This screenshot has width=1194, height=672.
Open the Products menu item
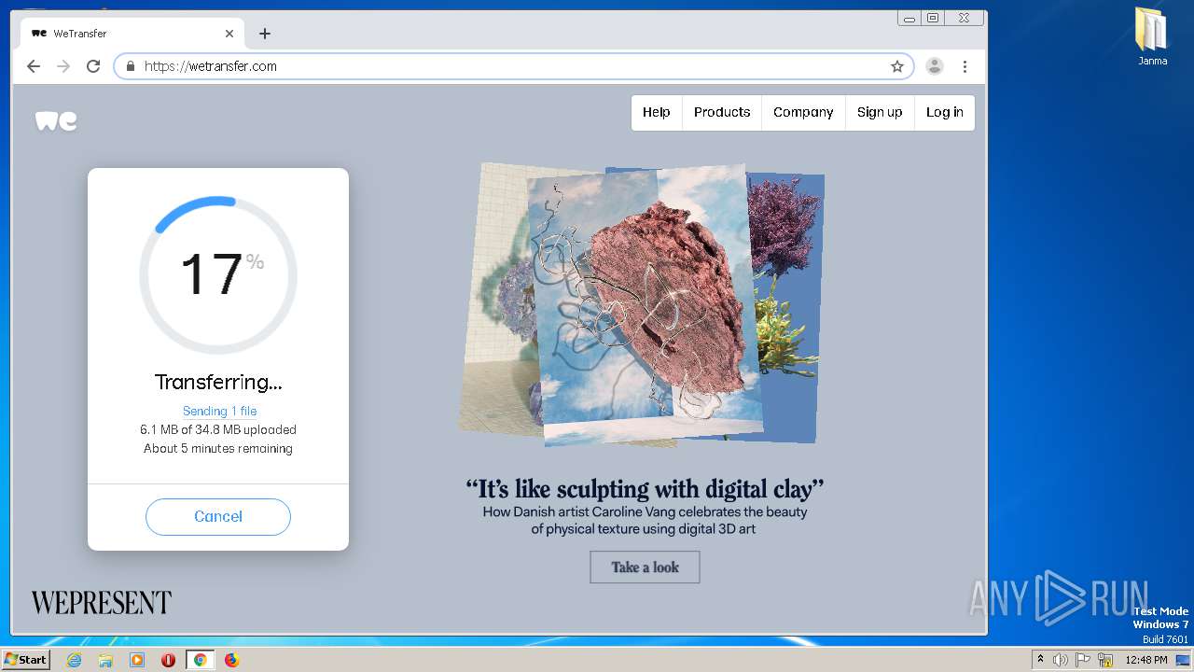tap(722, 112)
